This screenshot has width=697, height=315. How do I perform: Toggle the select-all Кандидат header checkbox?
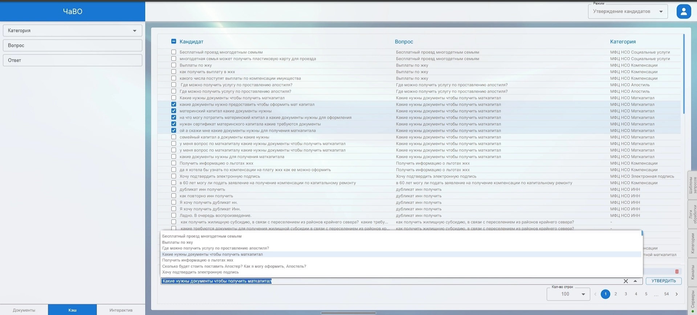[174, 41]
